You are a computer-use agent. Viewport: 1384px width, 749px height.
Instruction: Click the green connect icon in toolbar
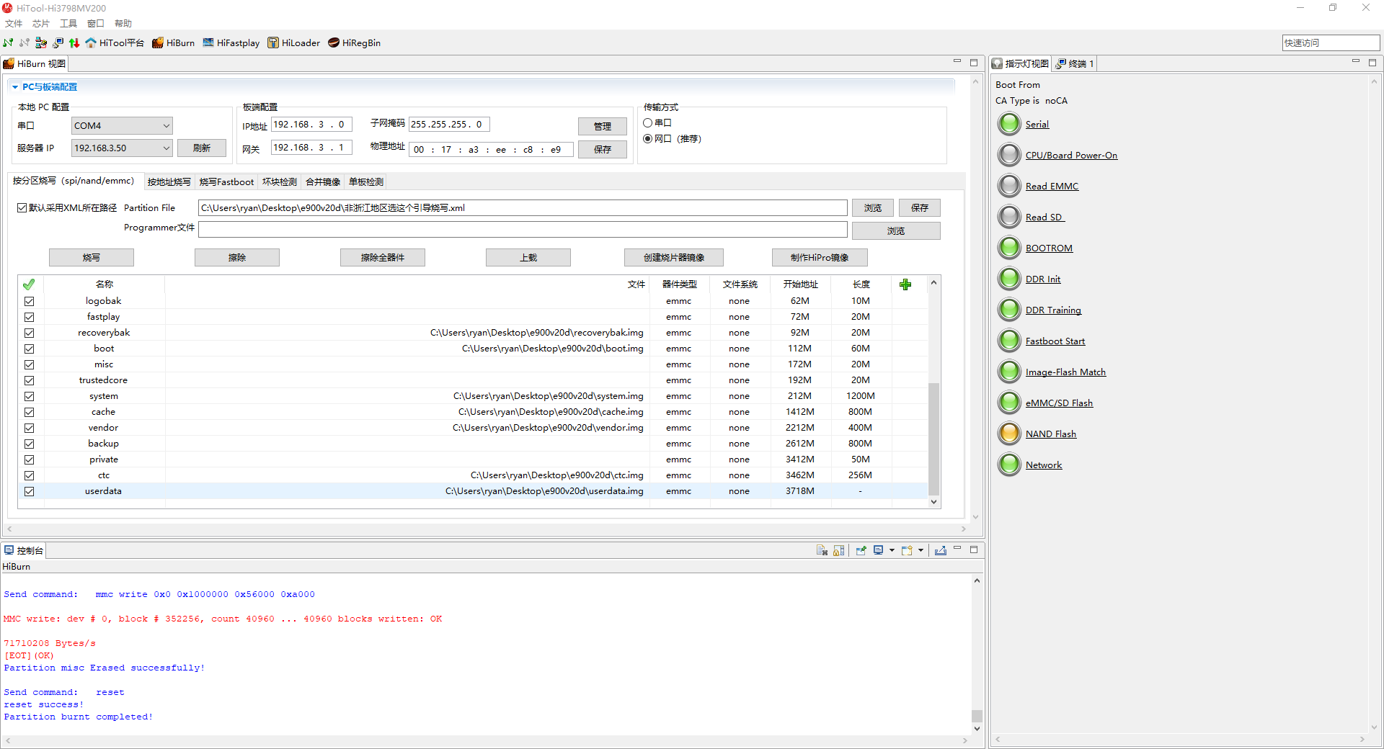8,43
